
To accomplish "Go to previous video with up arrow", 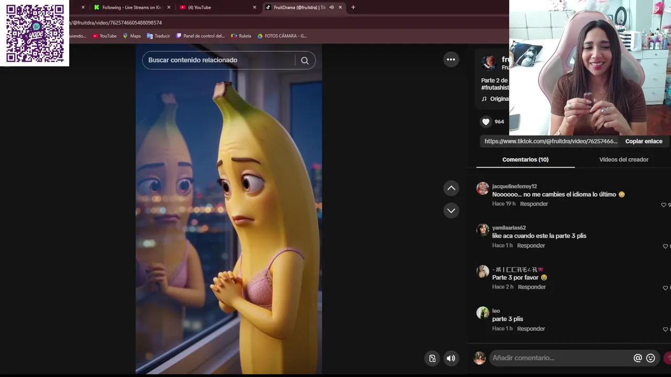I will [451, 188].
